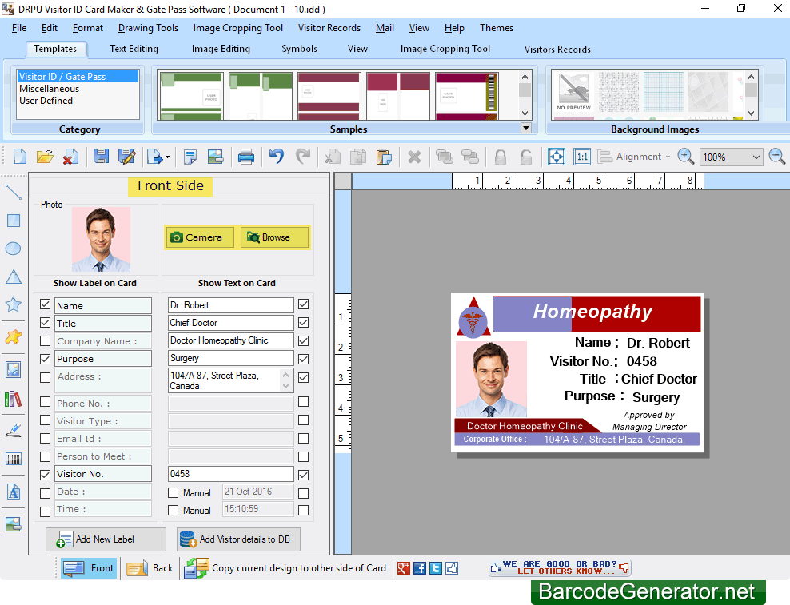The height and width of the screenshot is (605, 790).
Task: Click Samples scrollbar down arrow
Action: click(525, 113)
